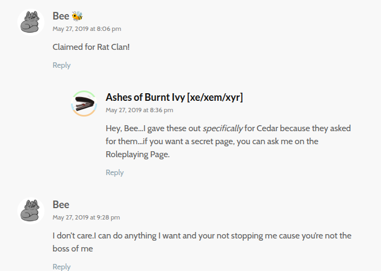Open the Ashes of Burnt Ivy author name
This screenshot has height=271, width=381.
(x=145, y=98)
